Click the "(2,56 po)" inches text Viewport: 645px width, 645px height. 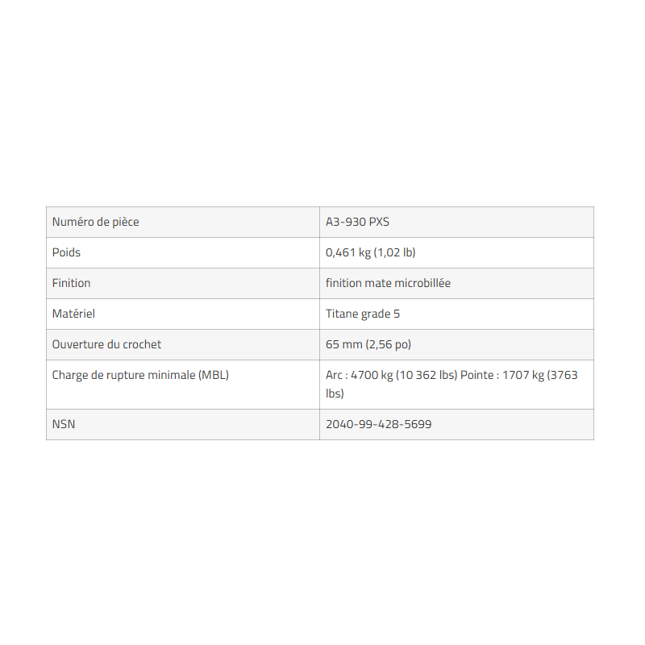(389, 344)
